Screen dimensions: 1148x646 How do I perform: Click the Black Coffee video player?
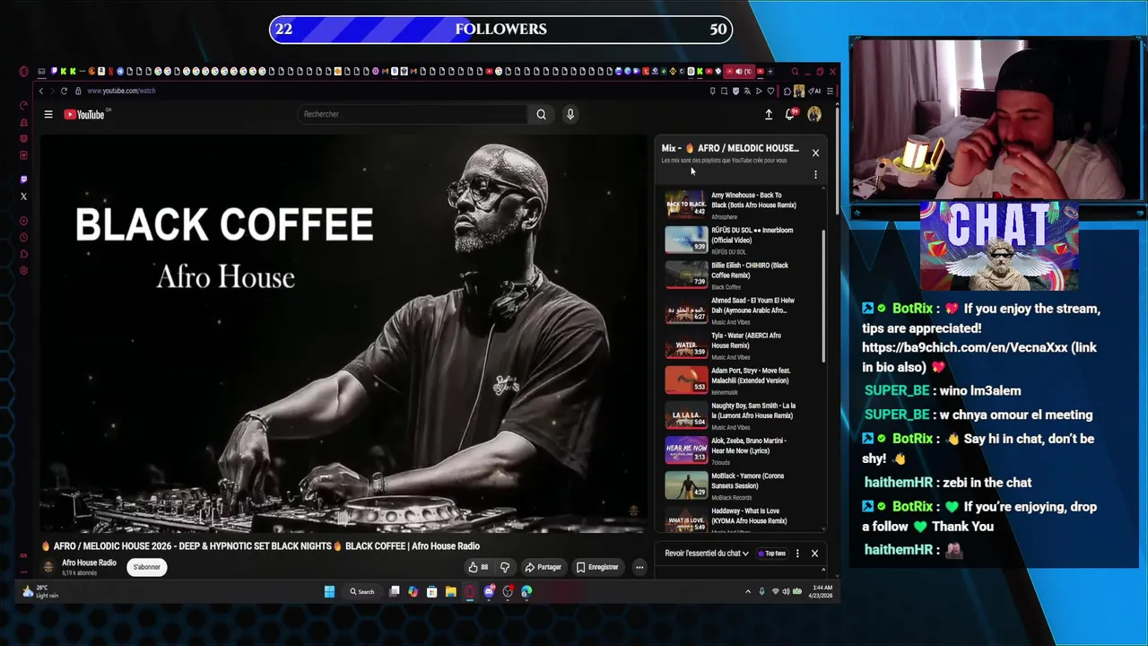(344, 334)
